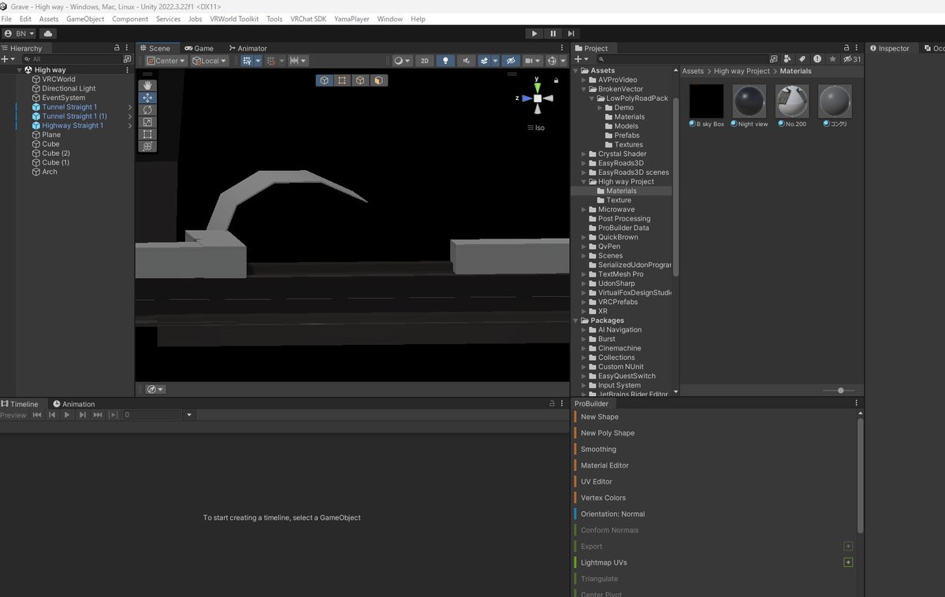
Task: Select the Scale tool in Scene toolbar
Action: (x=147, y=122)
